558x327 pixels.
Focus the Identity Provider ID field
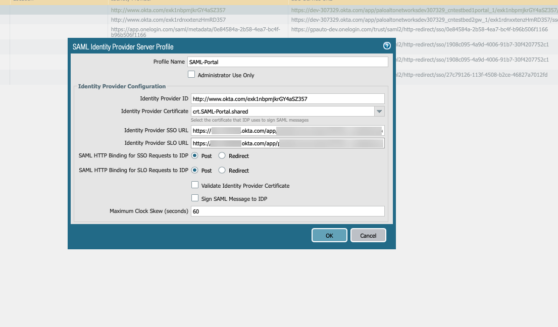287,99
